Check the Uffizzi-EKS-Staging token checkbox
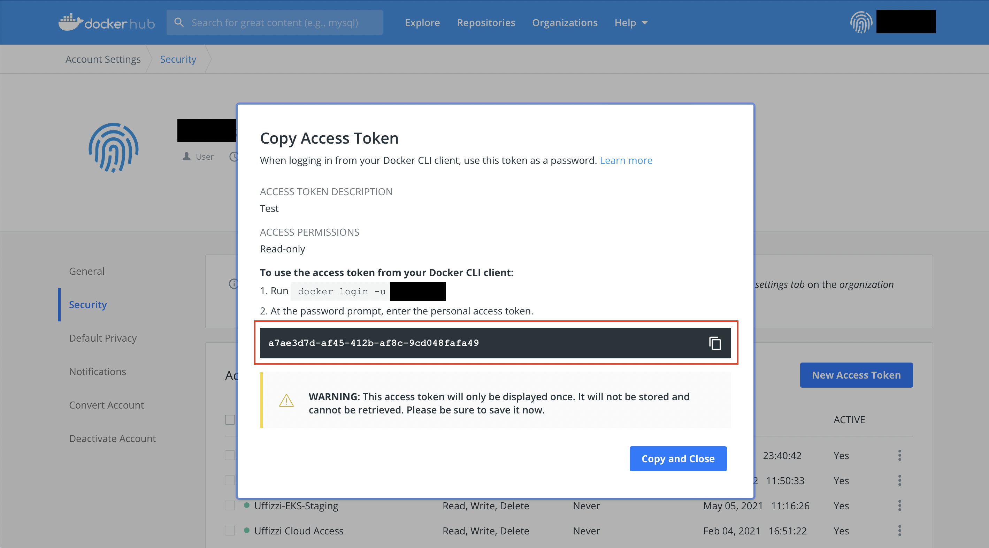Image resolution: width=989 pixels, height=548 pixels. pyautogui.click(x=230, y=505)
